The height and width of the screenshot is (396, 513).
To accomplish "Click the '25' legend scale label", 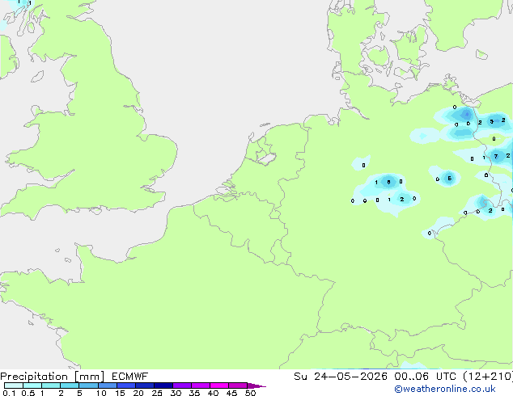I will [157, 393].
